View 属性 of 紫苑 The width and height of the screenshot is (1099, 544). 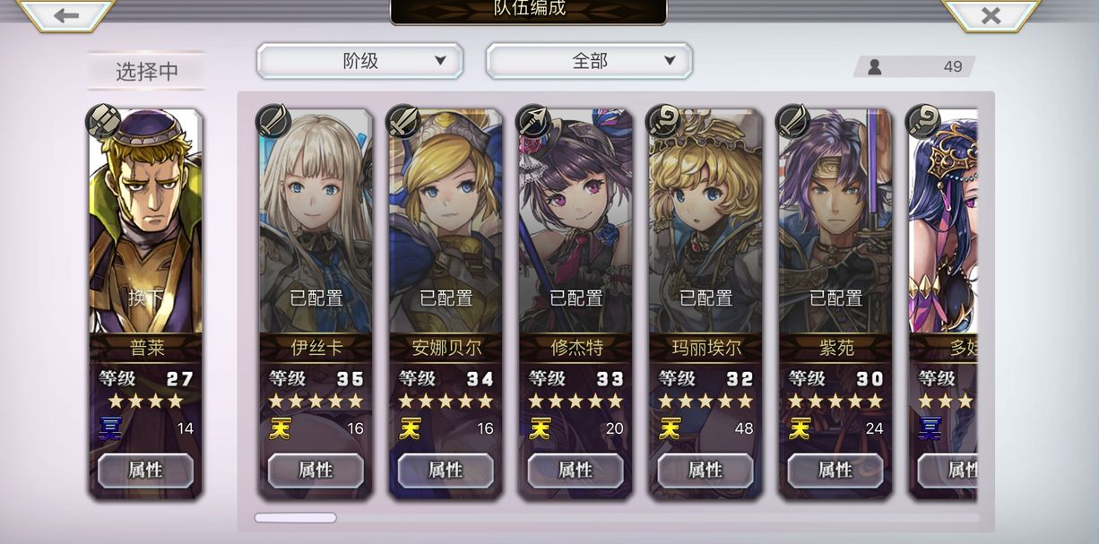pos(835,471)
